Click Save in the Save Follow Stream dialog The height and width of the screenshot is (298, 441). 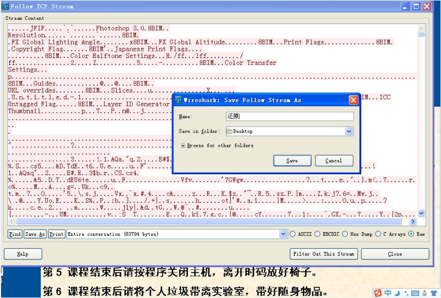[292, 161]
